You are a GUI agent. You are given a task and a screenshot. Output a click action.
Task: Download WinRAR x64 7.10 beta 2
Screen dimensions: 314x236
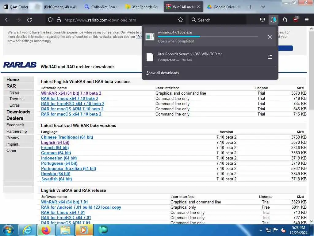pyautogui.click(x=71, y=93)
